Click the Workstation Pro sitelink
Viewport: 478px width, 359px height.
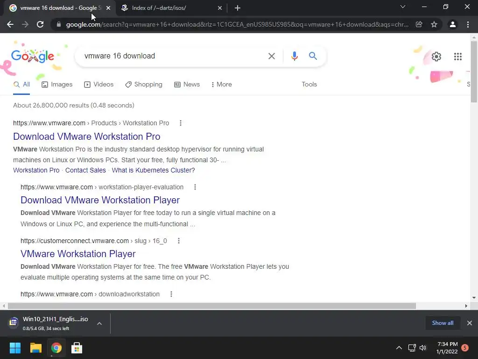pyautogui.click(x=36, y=170)
